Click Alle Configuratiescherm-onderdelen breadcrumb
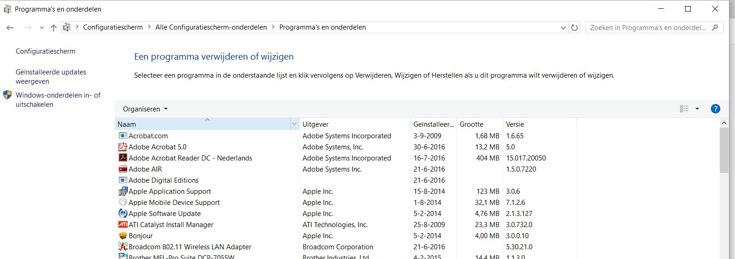 tap(211, 27)
